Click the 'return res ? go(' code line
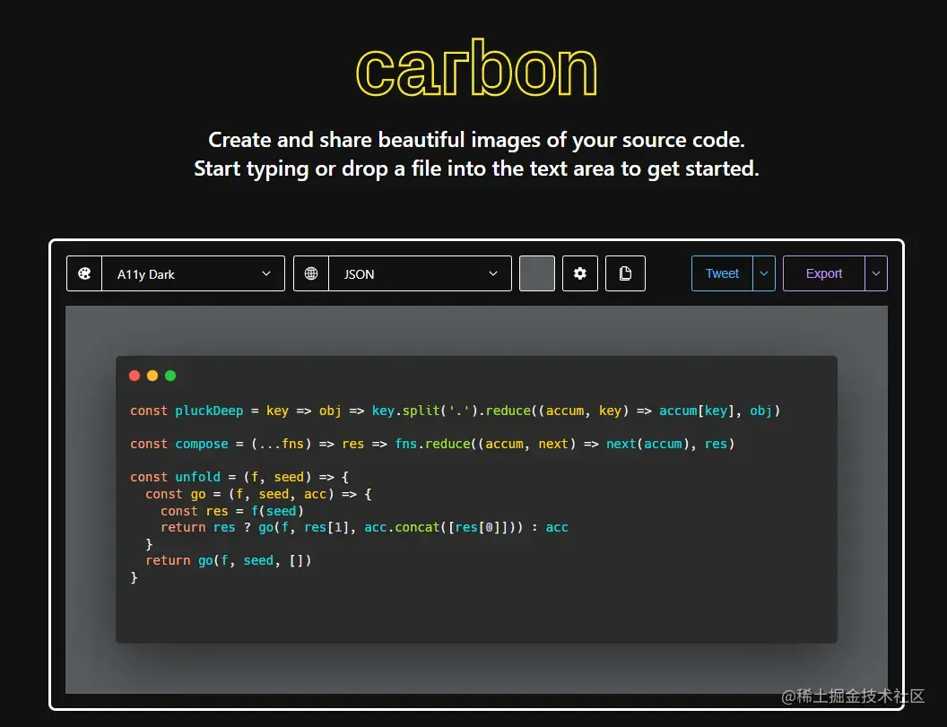947x727 pixels. (364, 527)
